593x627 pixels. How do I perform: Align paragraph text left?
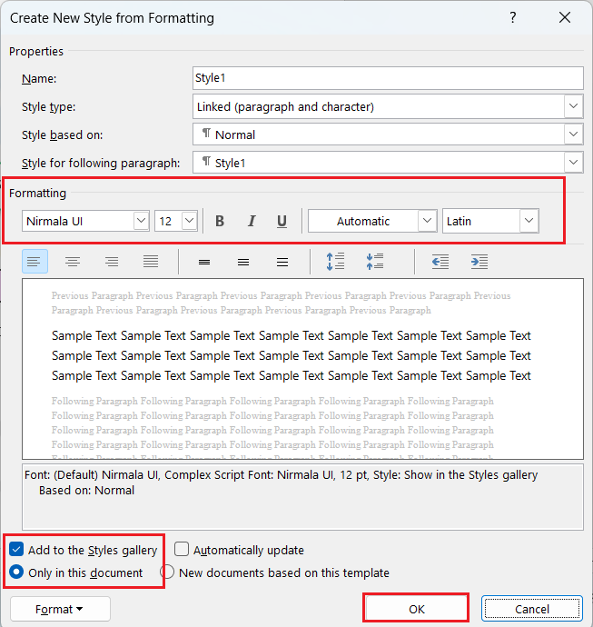[x=35, y=262]
